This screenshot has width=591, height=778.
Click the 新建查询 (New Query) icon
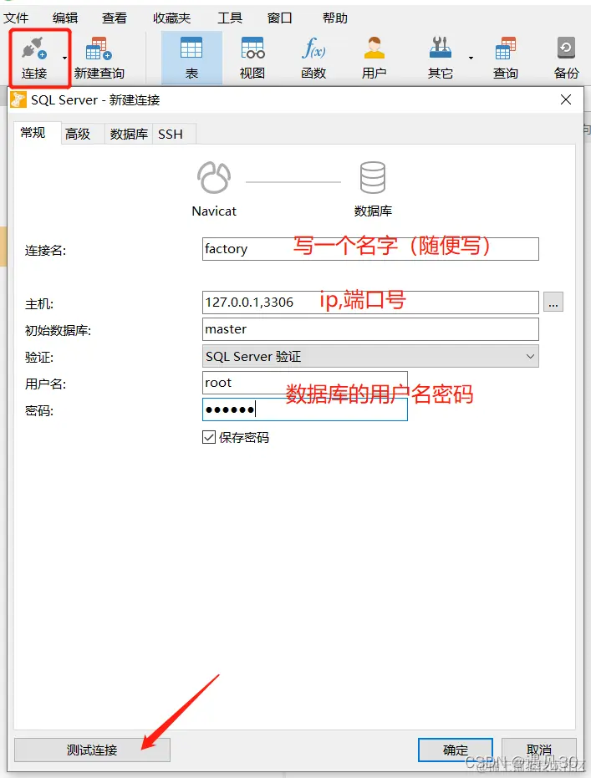pyautogui.click(x=99, y=58)
